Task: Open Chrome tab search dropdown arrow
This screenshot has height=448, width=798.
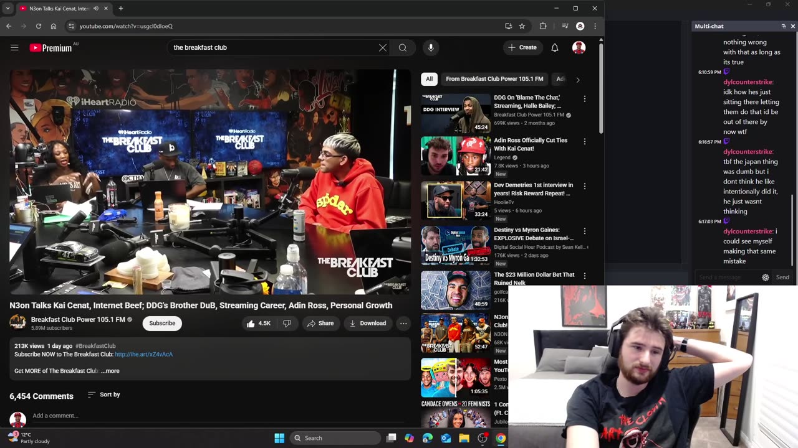Action: coord(7,9)
